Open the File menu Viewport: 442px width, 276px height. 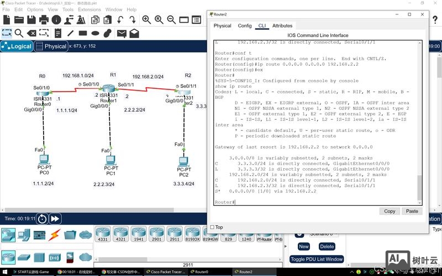6,9
